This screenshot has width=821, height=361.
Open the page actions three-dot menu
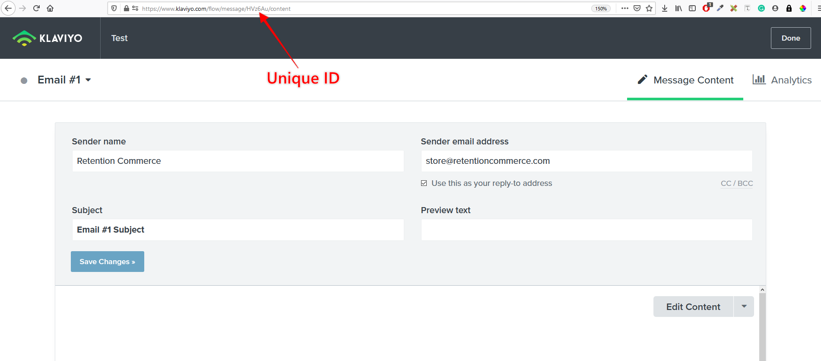coord(624,8)
